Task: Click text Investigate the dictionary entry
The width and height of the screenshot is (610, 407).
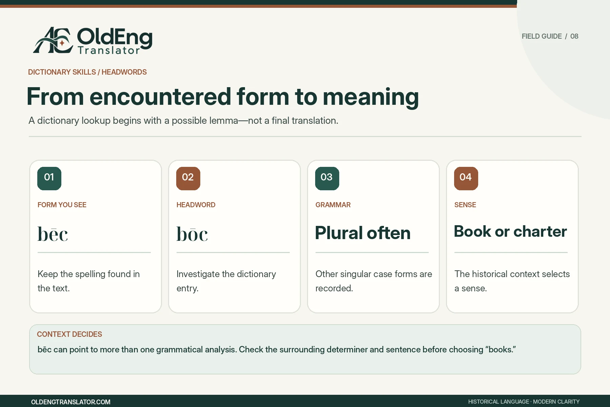Action: click(226, 281)
